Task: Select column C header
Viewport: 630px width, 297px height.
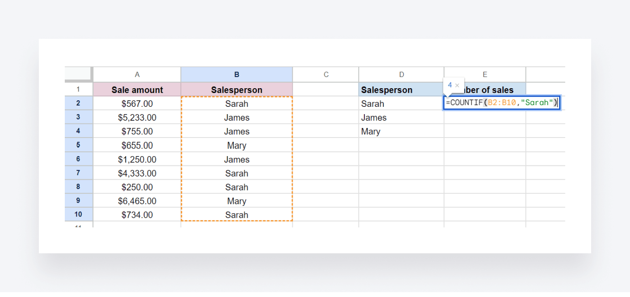Action: click(x=326, y=74)
